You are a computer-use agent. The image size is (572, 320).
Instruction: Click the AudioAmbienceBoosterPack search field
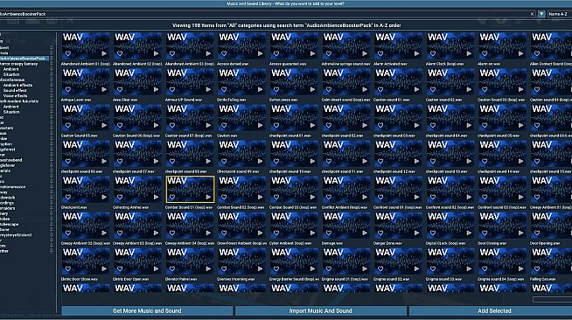click(x=264, y=14)
